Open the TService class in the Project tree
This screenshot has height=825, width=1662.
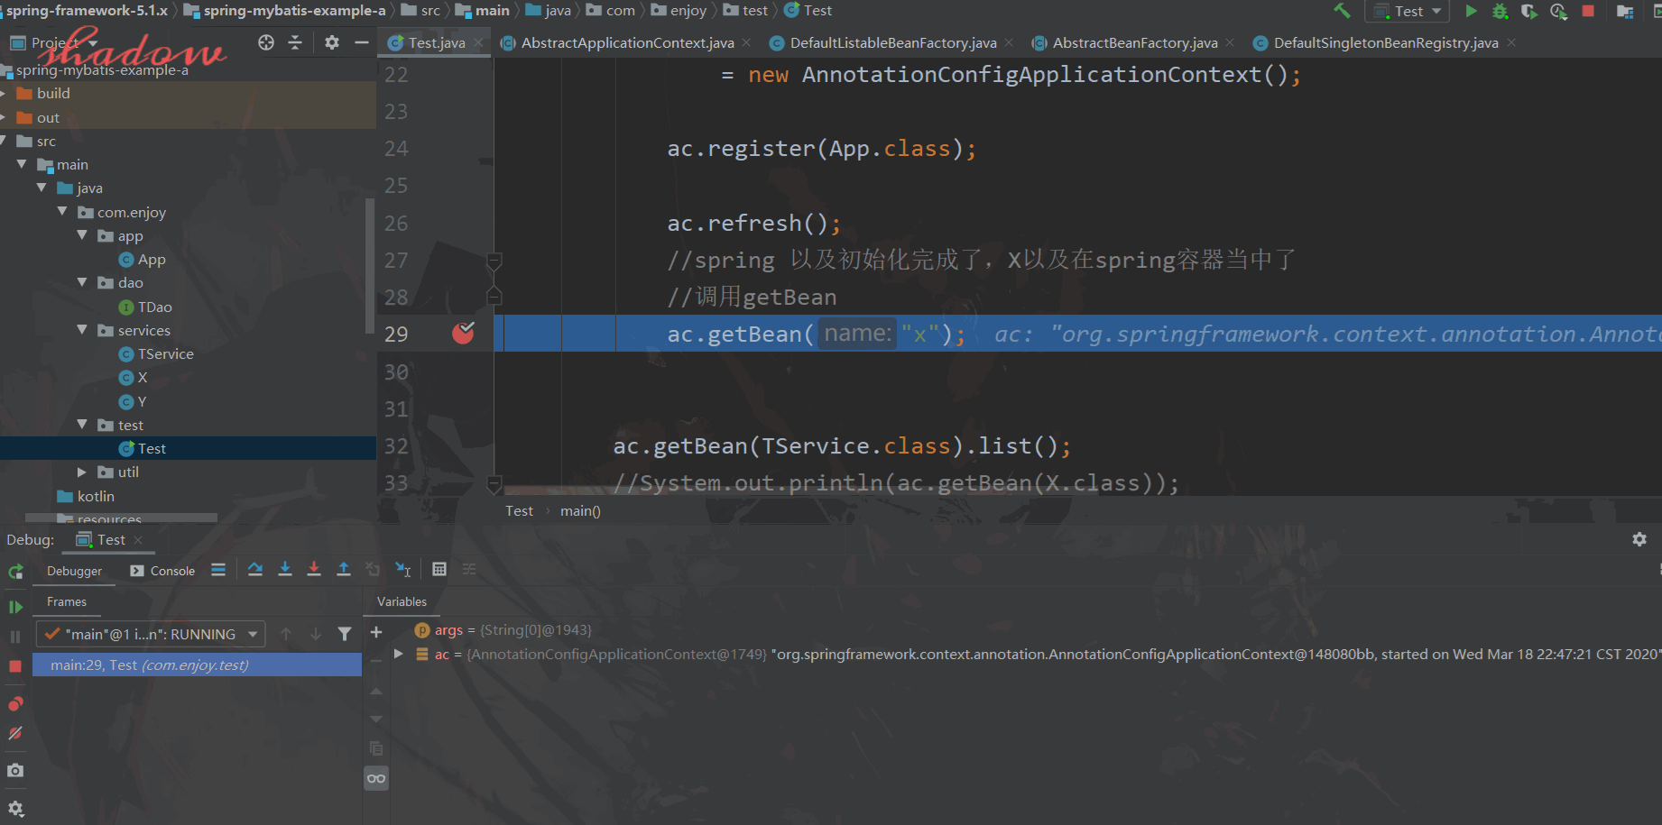(x=156, y=353)
